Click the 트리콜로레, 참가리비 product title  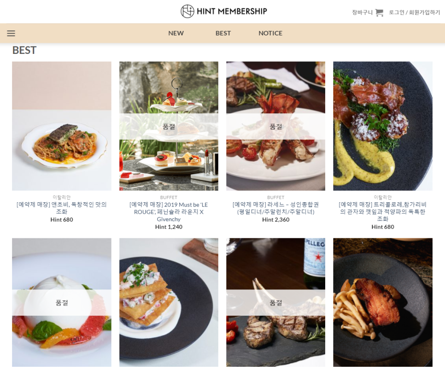click(382, 211)
